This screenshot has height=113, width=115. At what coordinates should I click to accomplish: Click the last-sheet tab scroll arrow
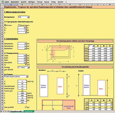8,111
